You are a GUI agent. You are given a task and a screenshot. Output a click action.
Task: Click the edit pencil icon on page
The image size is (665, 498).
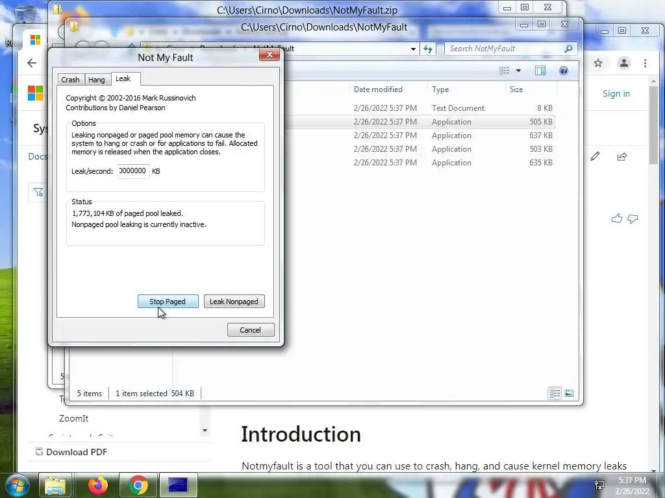point(595,157)
